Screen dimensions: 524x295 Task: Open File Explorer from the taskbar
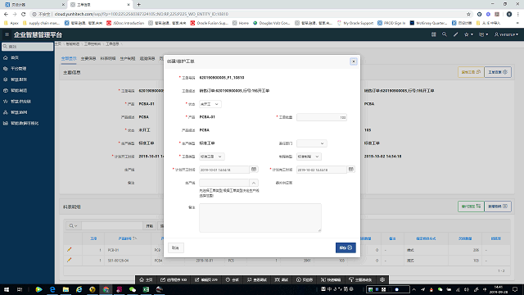tap(65, 289)
